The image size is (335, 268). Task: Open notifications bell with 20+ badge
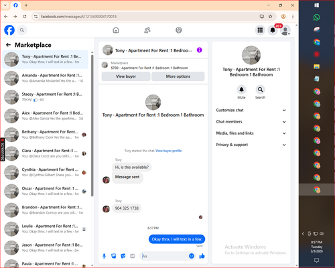[273, 30]
